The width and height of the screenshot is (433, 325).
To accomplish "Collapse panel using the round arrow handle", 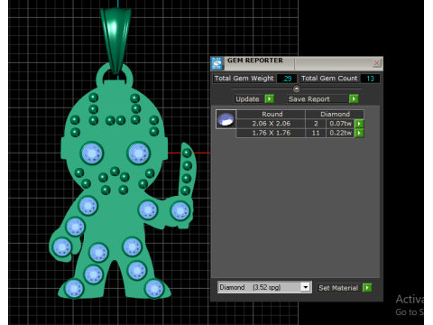I will click(x=297, y=88).
